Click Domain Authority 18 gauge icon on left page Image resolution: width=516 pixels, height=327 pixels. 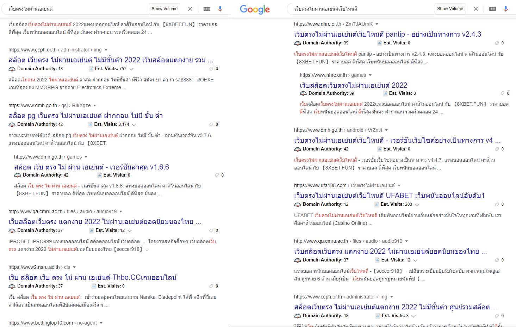click(12, 69)
